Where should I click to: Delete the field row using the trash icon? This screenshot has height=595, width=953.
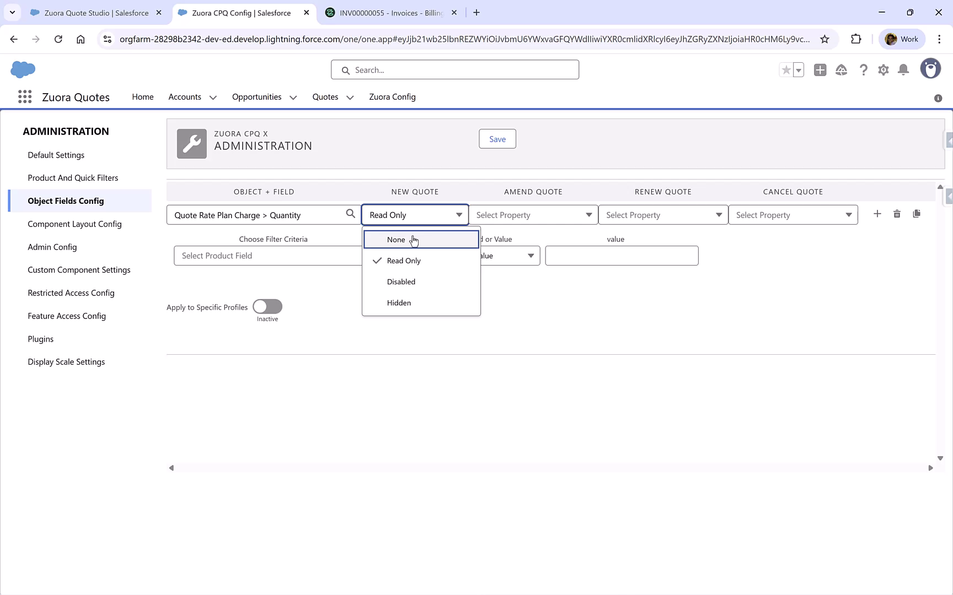pos(897,214)
